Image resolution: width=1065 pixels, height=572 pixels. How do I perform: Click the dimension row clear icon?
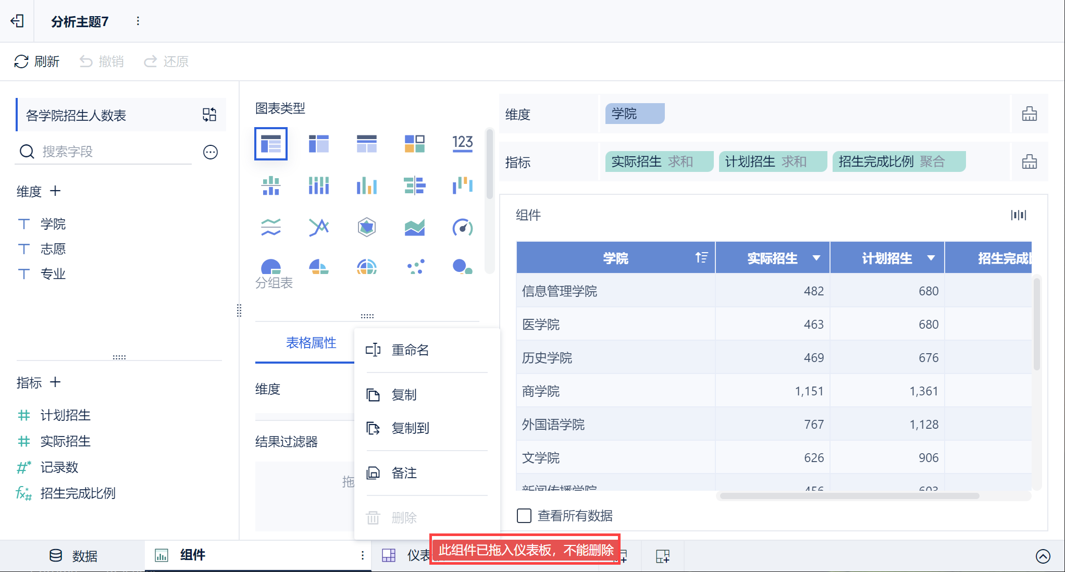[1029, 114]
